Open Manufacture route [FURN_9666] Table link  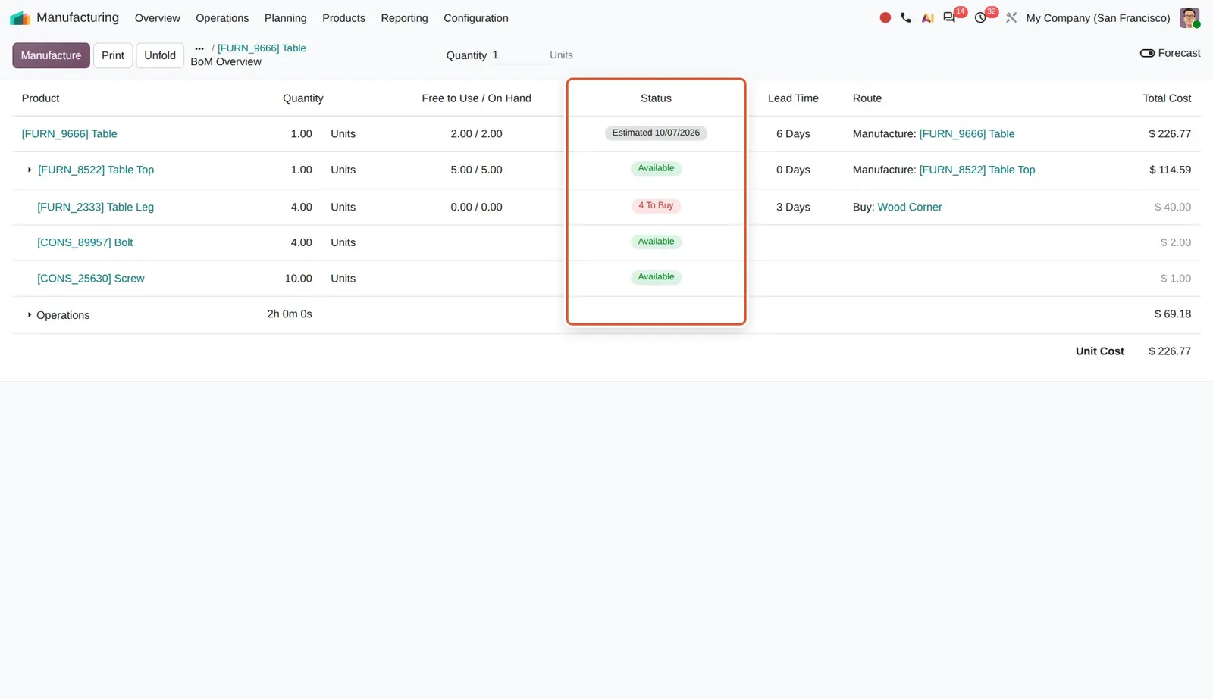[967, 134]
